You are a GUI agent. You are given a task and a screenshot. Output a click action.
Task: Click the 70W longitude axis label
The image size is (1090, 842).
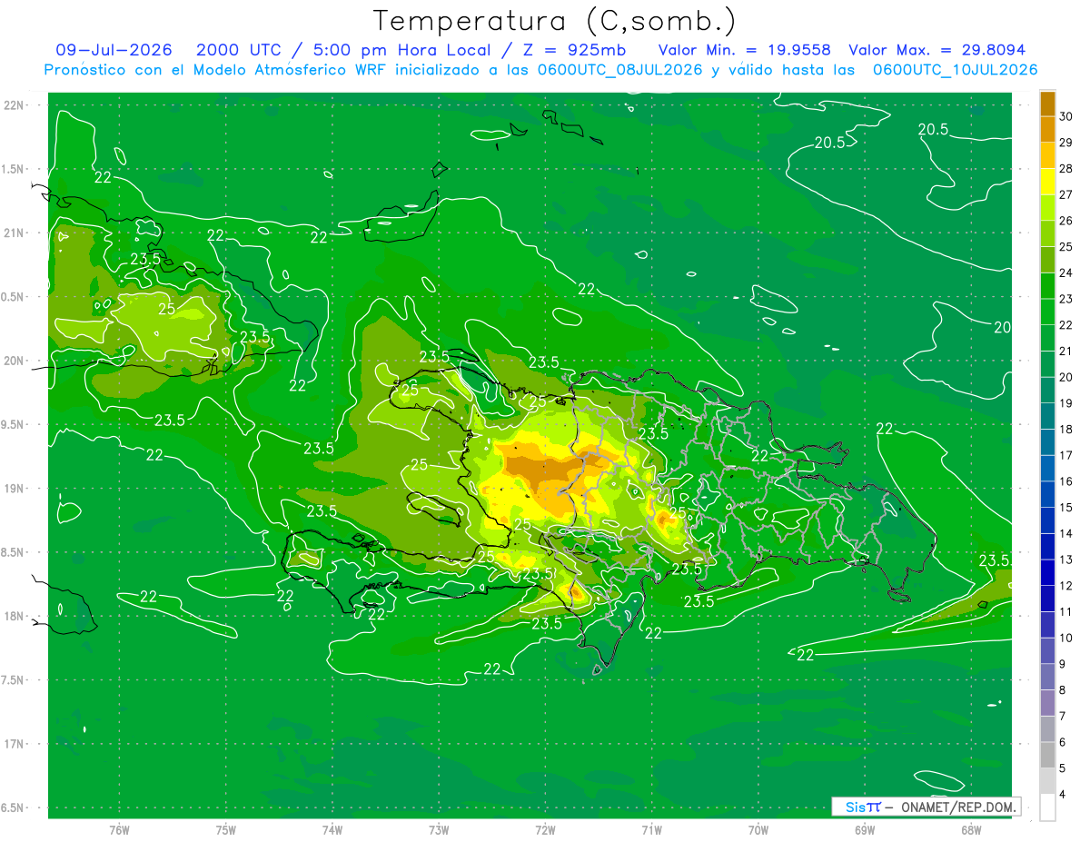click(x=758, y=829)
